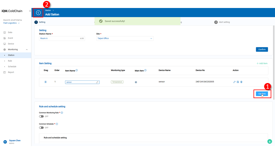Click the pencil edit icon in Action column
The height and width of the screenshot is (154, 275).
pos(234,82)
